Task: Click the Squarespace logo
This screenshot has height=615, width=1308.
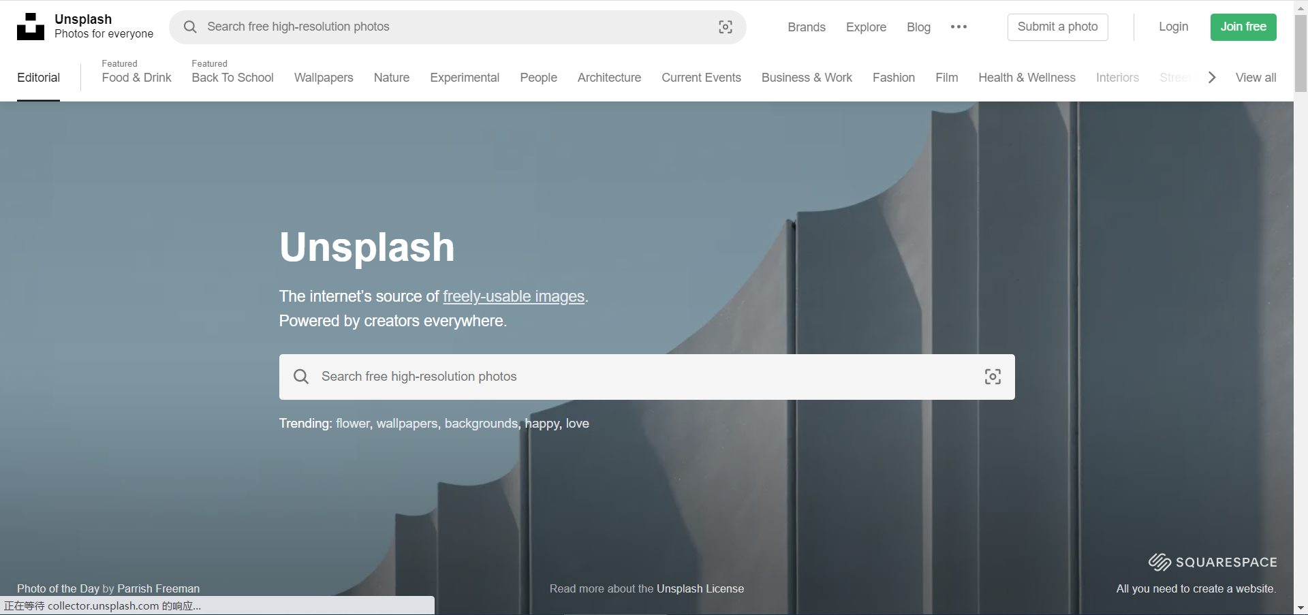Action: tap(1213, 562)
